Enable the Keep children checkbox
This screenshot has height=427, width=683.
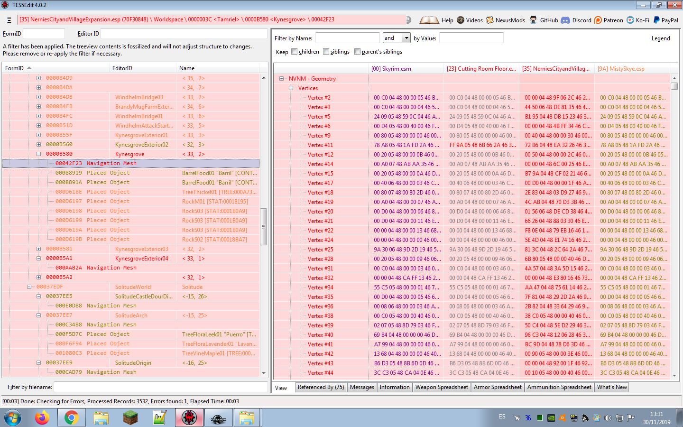tap(294, 52)
